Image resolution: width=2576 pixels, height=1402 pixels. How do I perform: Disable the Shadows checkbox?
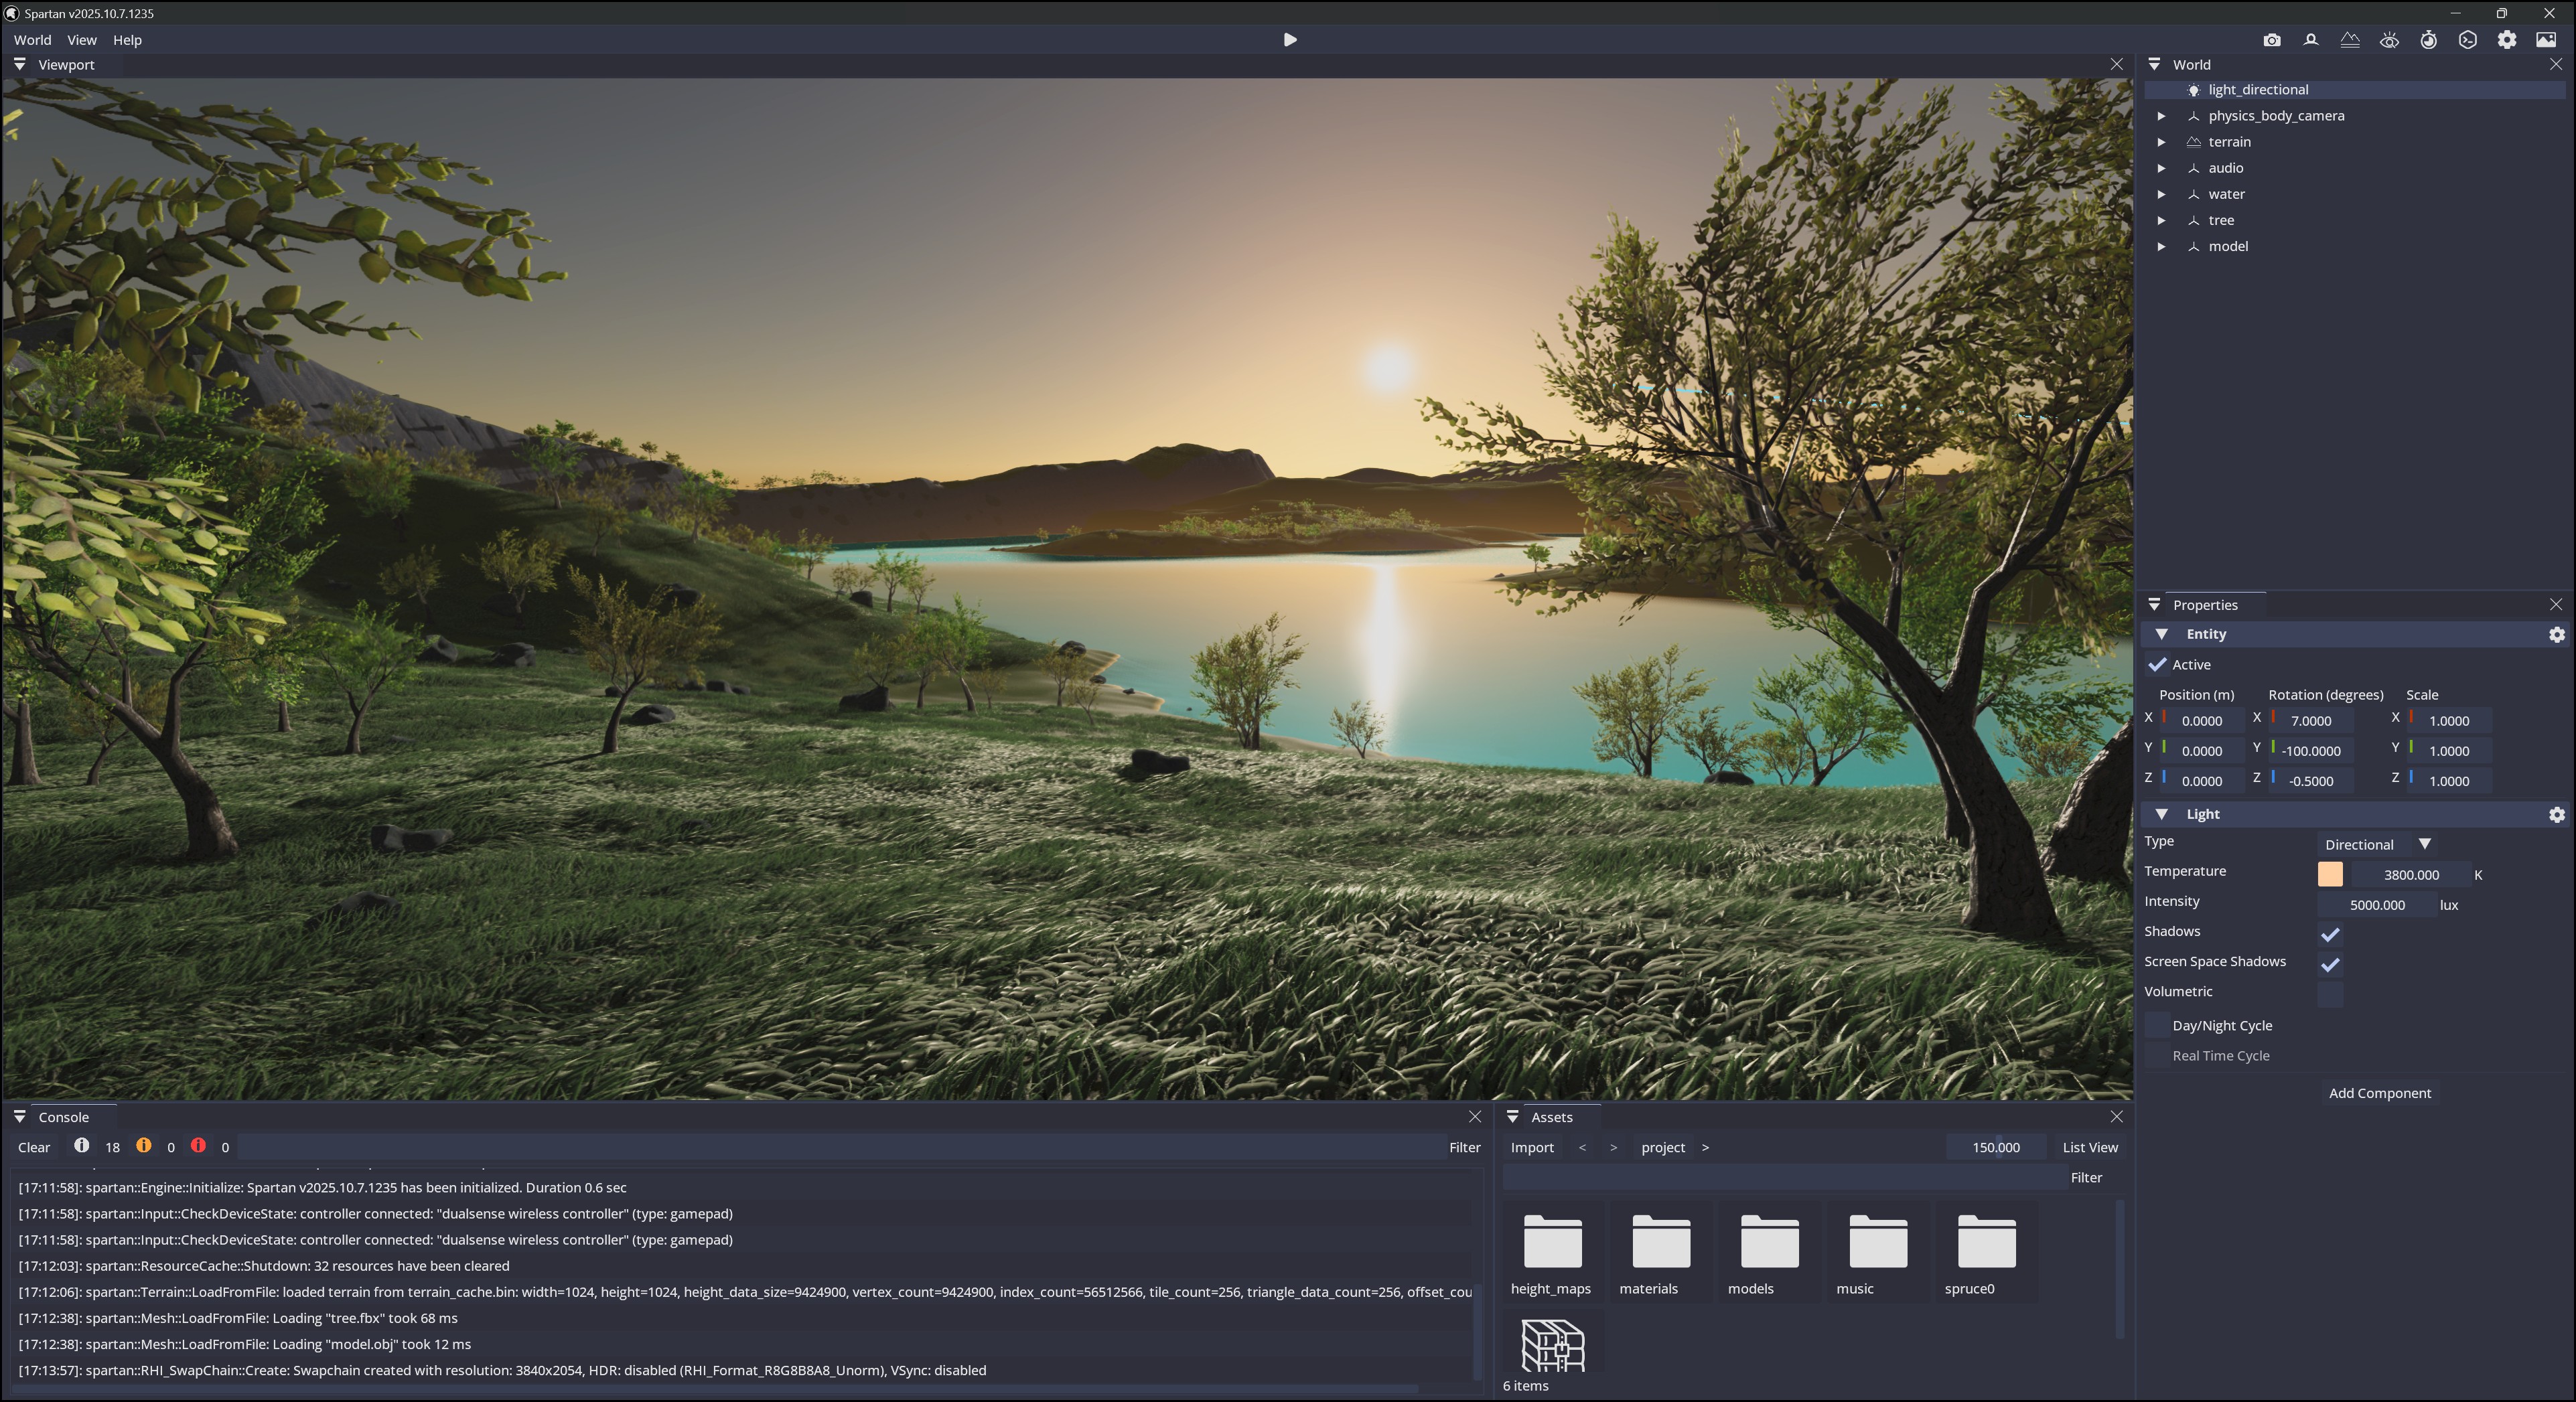pos(2330,935)
